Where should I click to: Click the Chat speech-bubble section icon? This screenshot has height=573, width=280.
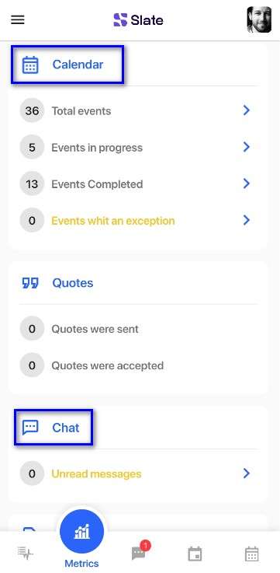click(30, 427)
